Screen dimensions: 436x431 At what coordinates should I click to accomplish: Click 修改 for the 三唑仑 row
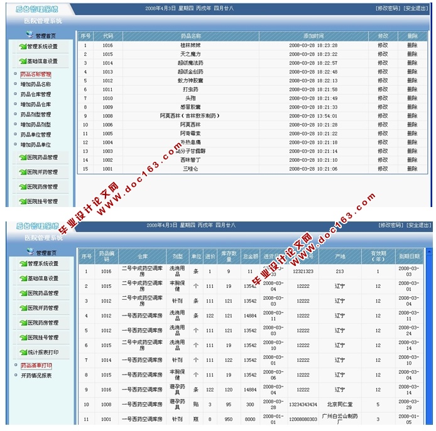pyautogui.click(x=383, y=169)
